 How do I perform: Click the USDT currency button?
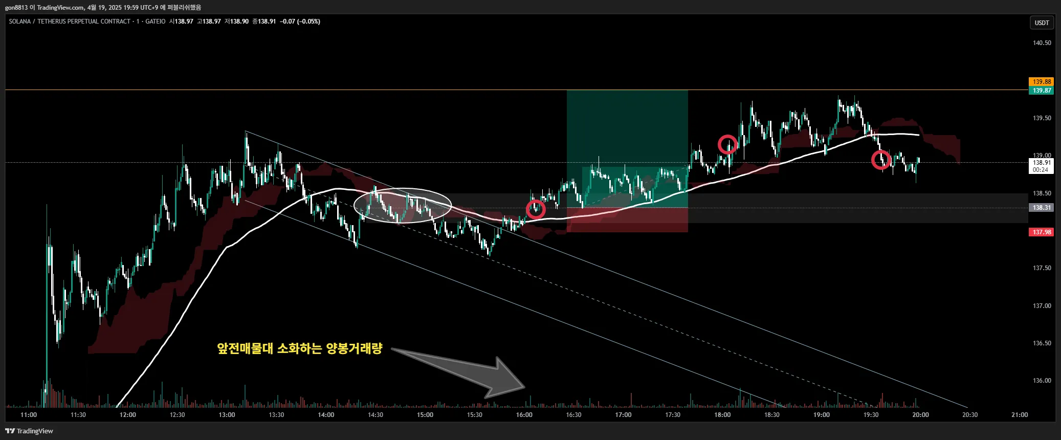coord(1042,23)
